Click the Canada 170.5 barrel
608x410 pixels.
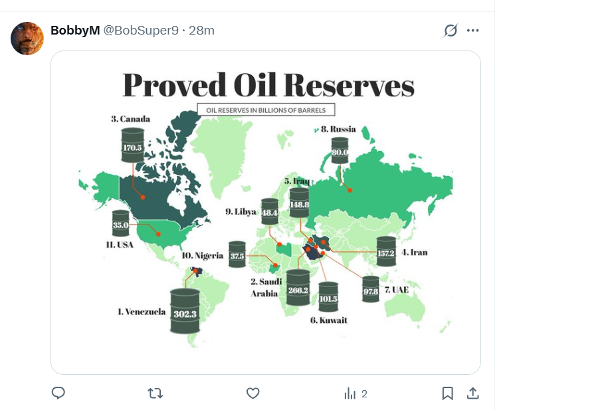click(x=133, y=145)
